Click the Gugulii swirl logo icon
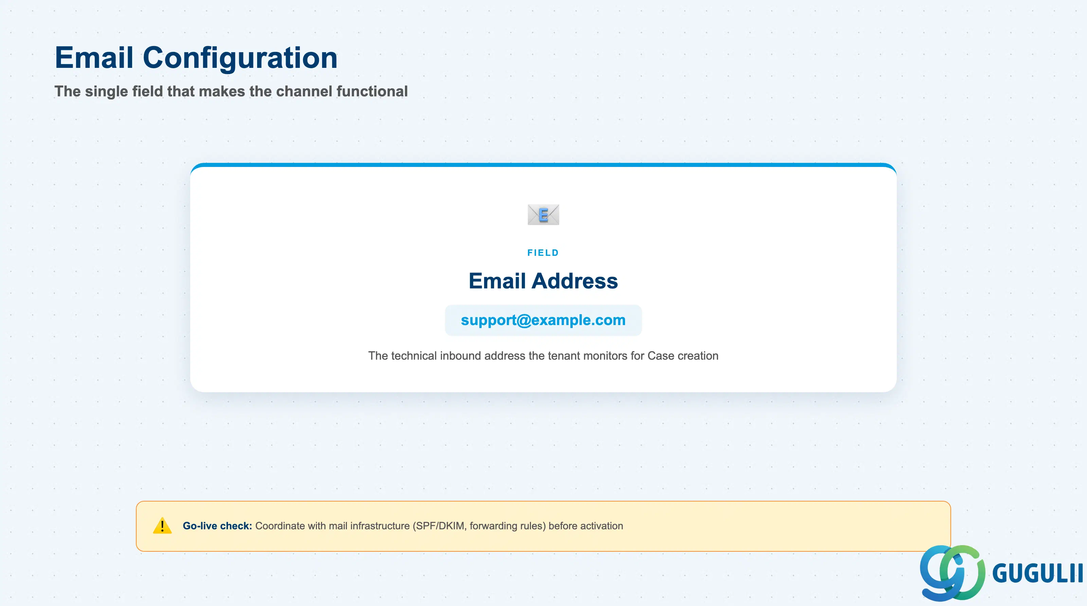The height and width of the screenshot is (606, 1087). 952,573
